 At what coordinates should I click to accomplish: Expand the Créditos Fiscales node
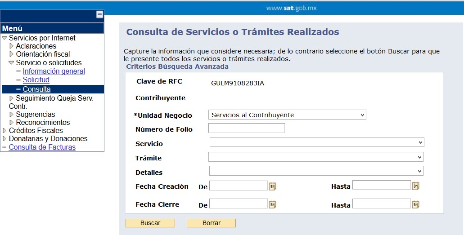(5, 130)
